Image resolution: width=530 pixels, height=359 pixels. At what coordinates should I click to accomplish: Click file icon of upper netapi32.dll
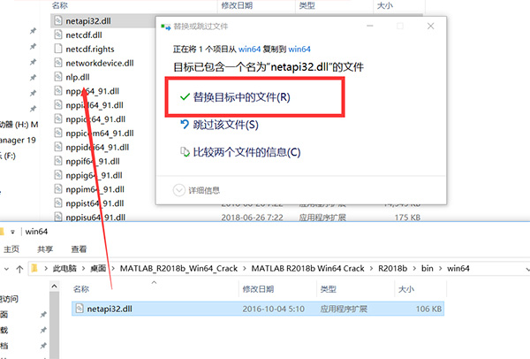pyautogui.click(x=58, y=20)
